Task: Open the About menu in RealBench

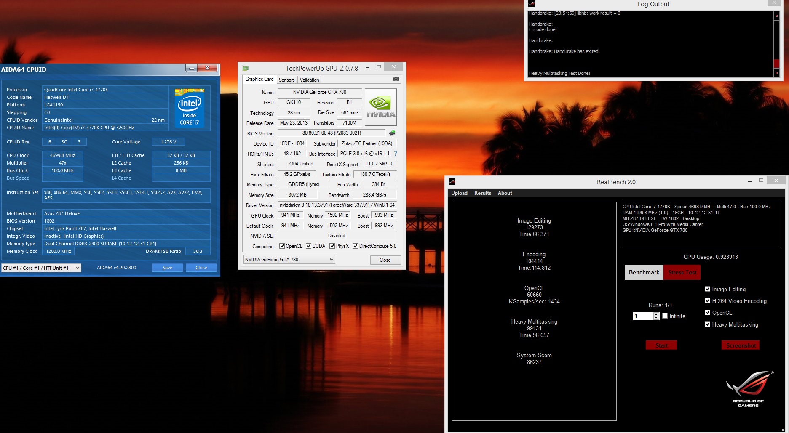Action: pyautogui.click(x=505, y=193)
